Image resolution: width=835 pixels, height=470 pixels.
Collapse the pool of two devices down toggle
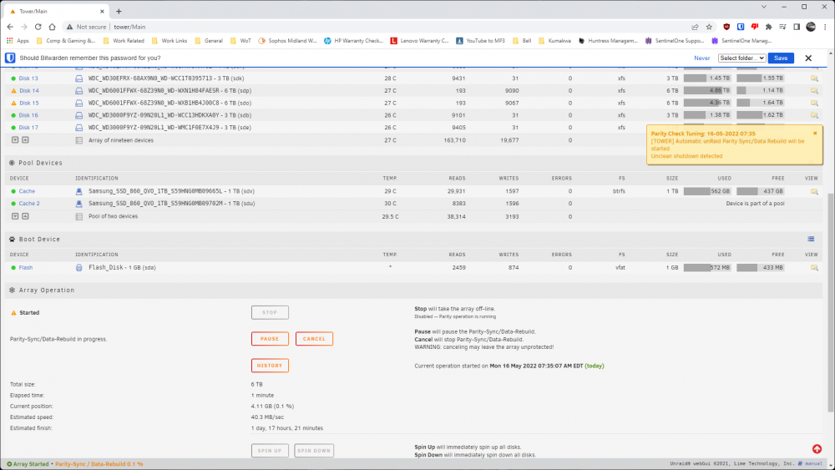[x=15, y=216]
